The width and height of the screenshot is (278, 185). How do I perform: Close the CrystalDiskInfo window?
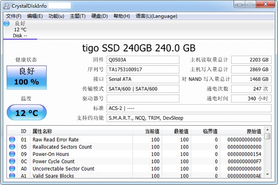click(265, 4)
